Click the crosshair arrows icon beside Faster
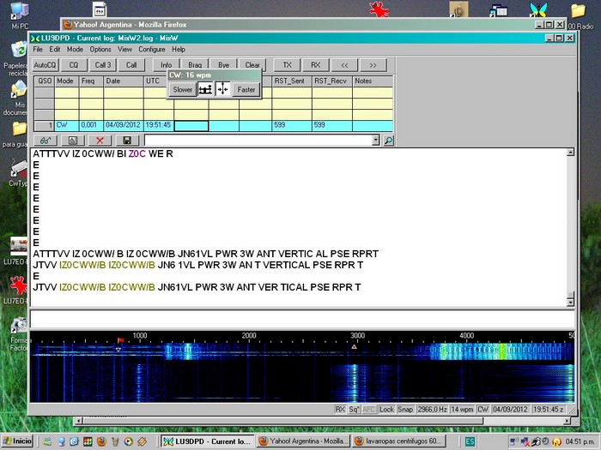The height and width of the screenshot is (450, 601). pyautogui.click(x=222, y=89)
